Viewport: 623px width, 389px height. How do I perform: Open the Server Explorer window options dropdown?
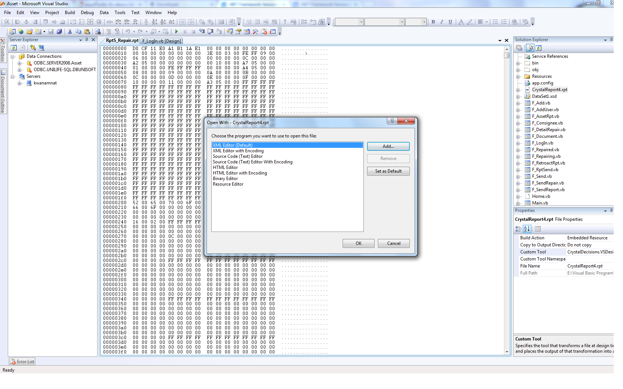coord(80,40)
